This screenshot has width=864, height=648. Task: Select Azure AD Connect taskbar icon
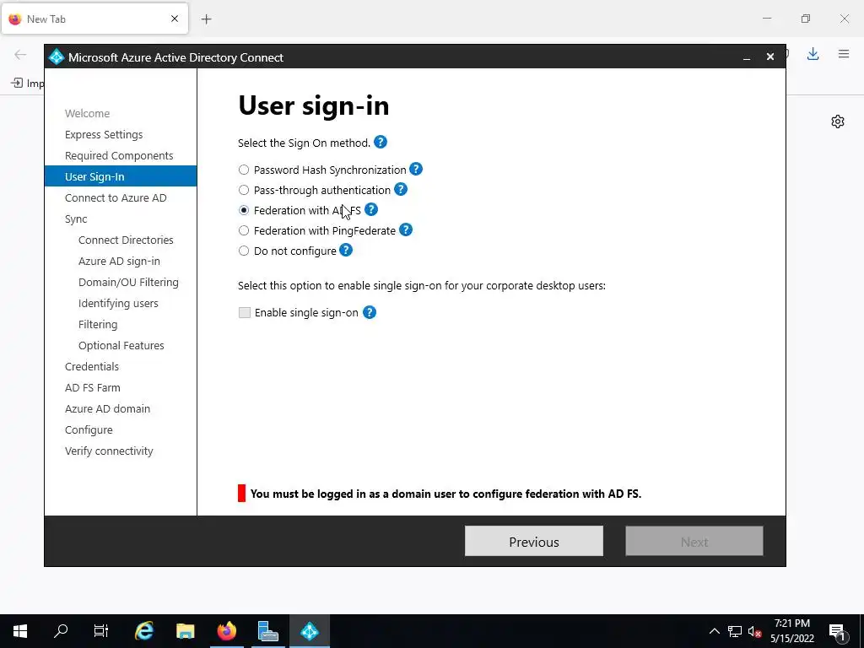[x=309, y=631]
